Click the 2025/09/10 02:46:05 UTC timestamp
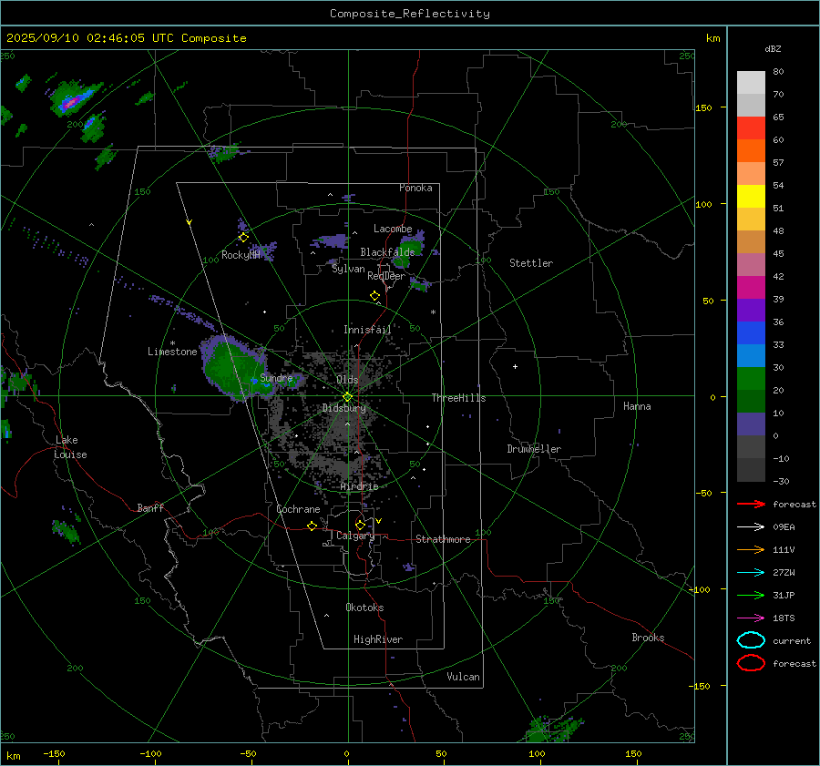The image size is (820, 766). [126, 38]
